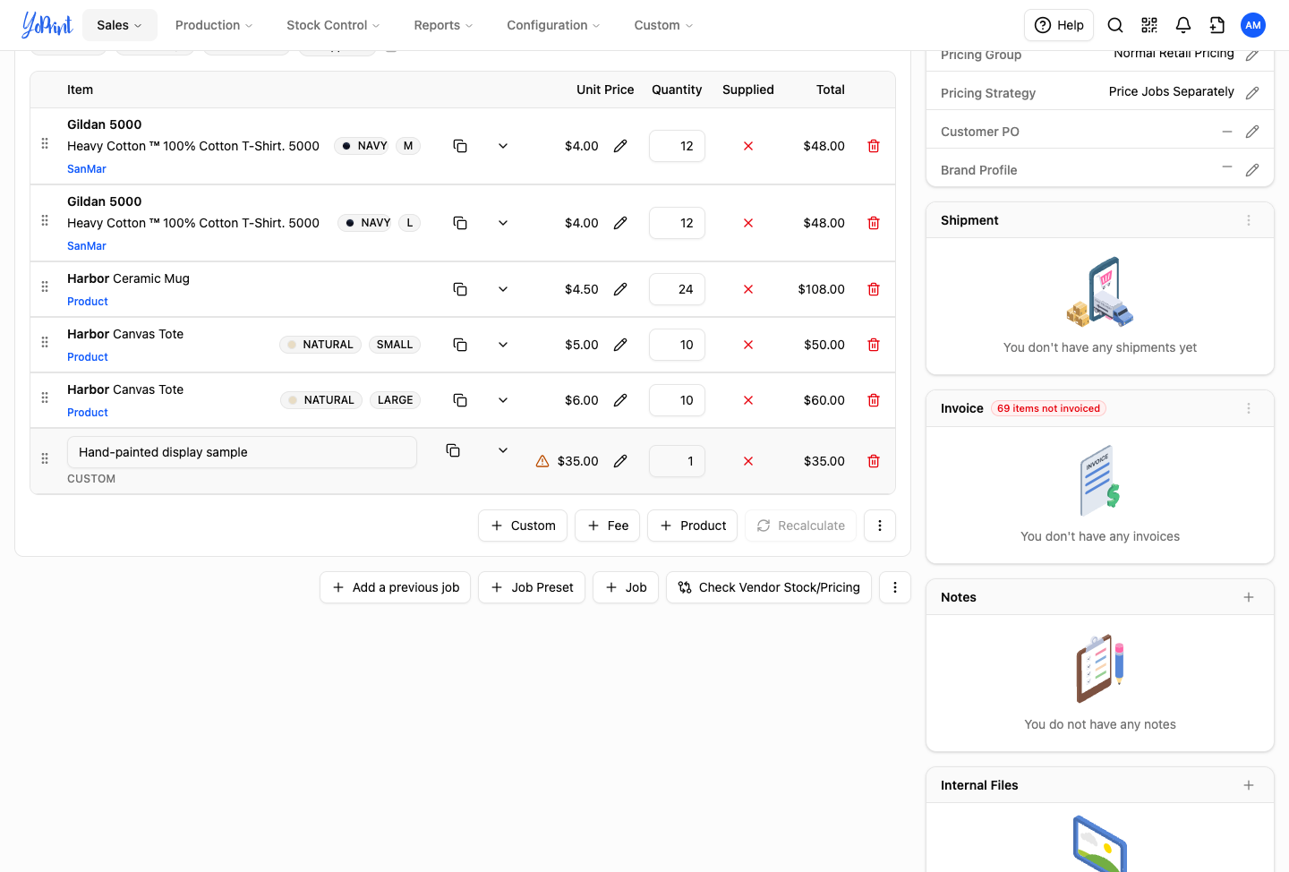1289x872 pixels.
Task: Click the new document icon in header
Action: pos(1217,25)
